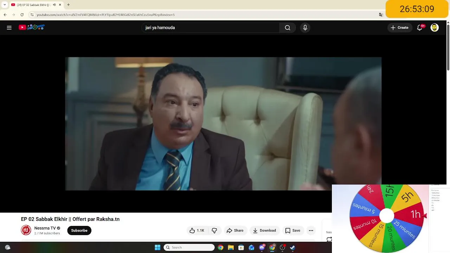The image size is (450, 253).
Task: Go back with the browser back arrow
Action: (5, 15)
